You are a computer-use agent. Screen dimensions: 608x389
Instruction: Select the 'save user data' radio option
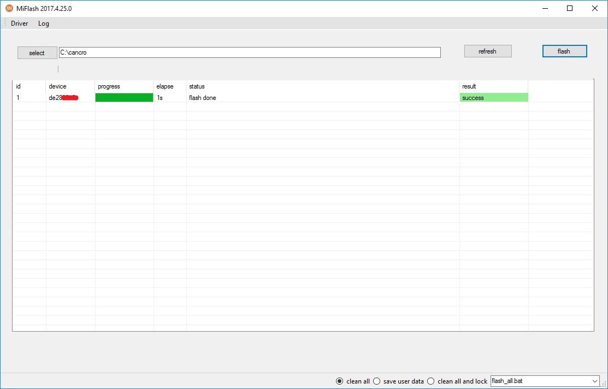coord(398,381)
